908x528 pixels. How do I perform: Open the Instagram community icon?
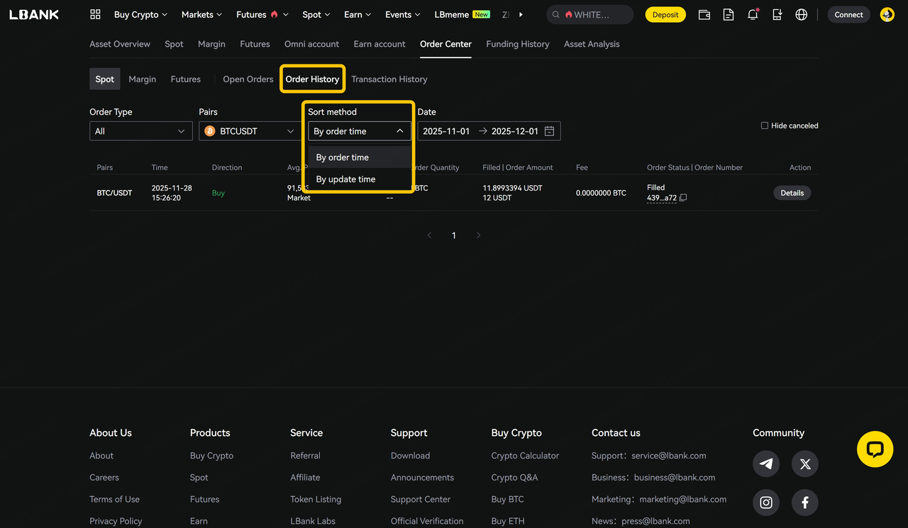[766, 502]
